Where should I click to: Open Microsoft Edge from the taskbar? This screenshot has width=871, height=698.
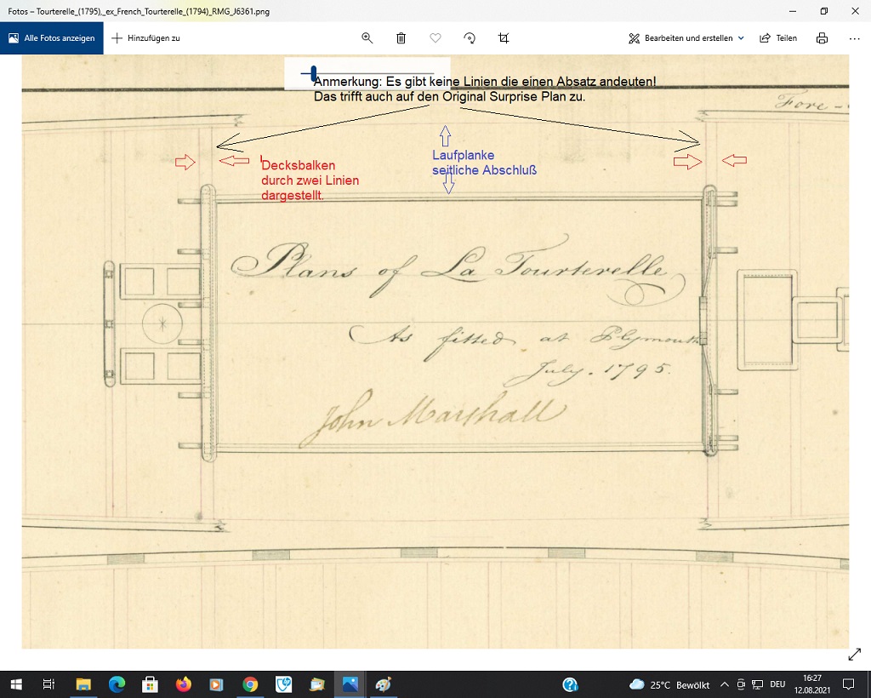(117, 684)
